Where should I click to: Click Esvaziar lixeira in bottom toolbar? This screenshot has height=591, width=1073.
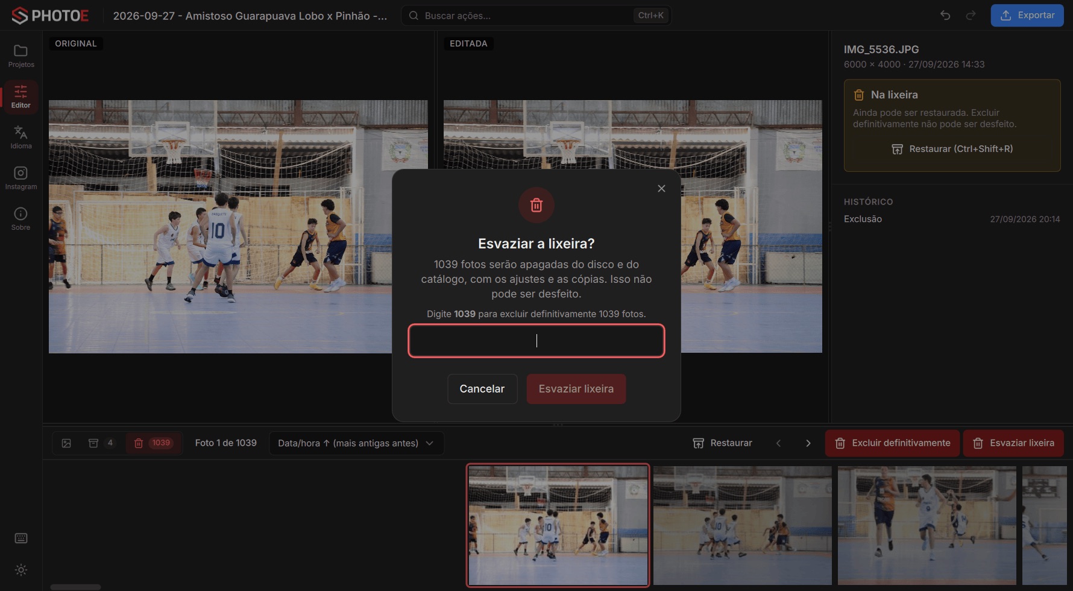(1013, 443)
